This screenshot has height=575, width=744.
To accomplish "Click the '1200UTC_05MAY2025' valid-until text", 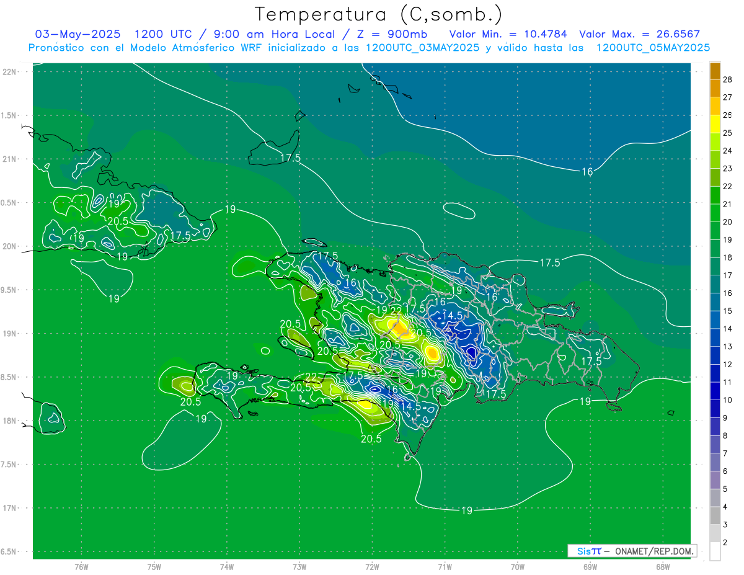I will pyautogui.click(x=653, y=48).
